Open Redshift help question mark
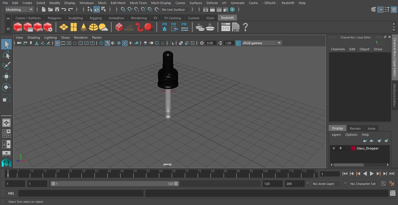Image resolution: width=398 pixels, height=205 pixels. pyautogui.click(x=245, y=27)
